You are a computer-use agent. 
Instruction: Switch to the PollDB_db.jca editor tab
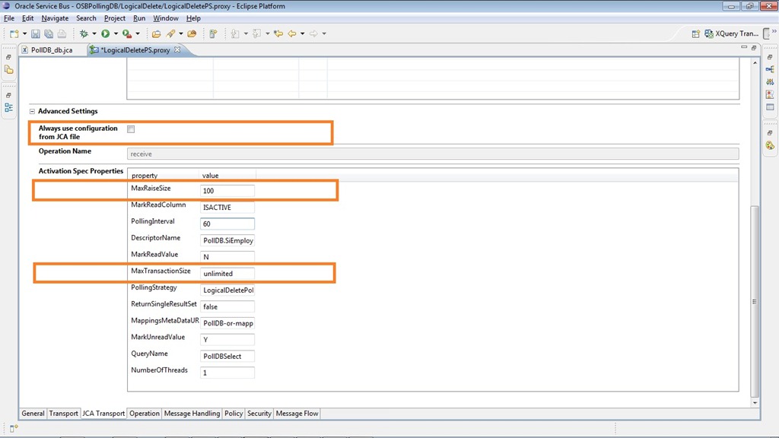[x=51, y=50]
